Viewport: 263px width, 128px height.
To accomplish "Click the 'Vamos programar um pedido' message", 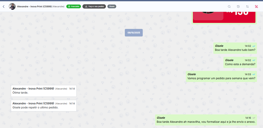I will tap(221, 78).
